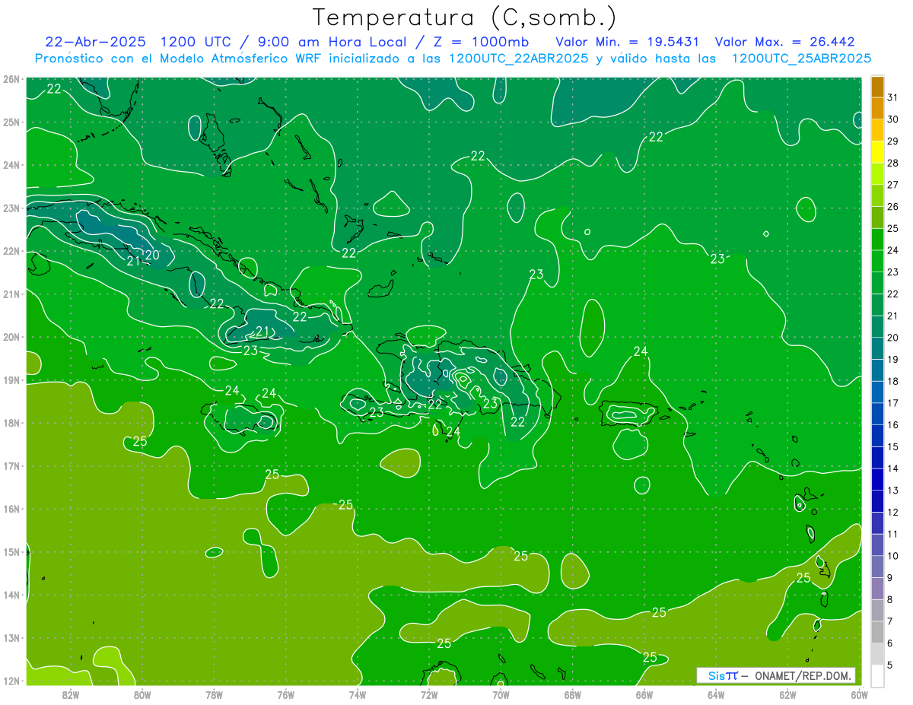Click the white contour label 20 over Cuba
Image resolution: width=913 pixels, height=705 pixels.
tap(152, 256)
